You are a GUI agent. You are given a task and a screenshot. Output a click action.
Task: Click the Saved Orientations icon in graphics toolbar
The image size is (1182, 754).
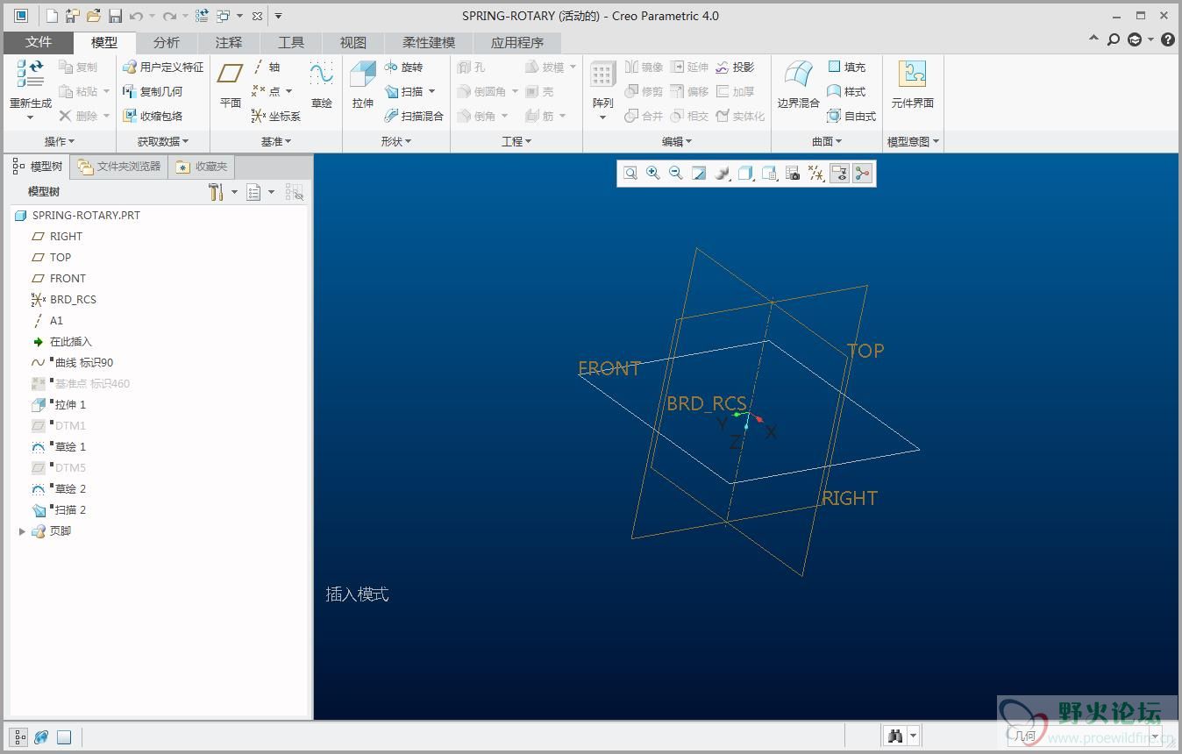[x=769, y=174]
